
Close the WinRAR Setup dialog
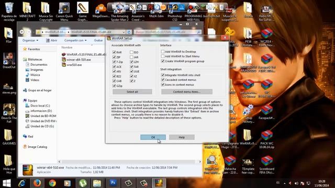(x=225, y=38)
